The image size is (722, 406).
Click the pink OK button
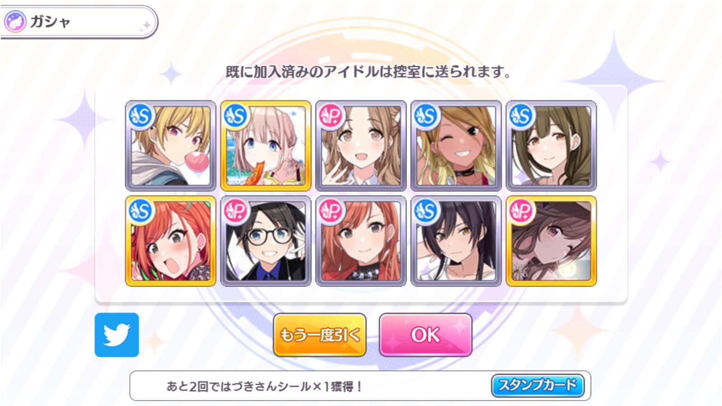tap(426, 335)
